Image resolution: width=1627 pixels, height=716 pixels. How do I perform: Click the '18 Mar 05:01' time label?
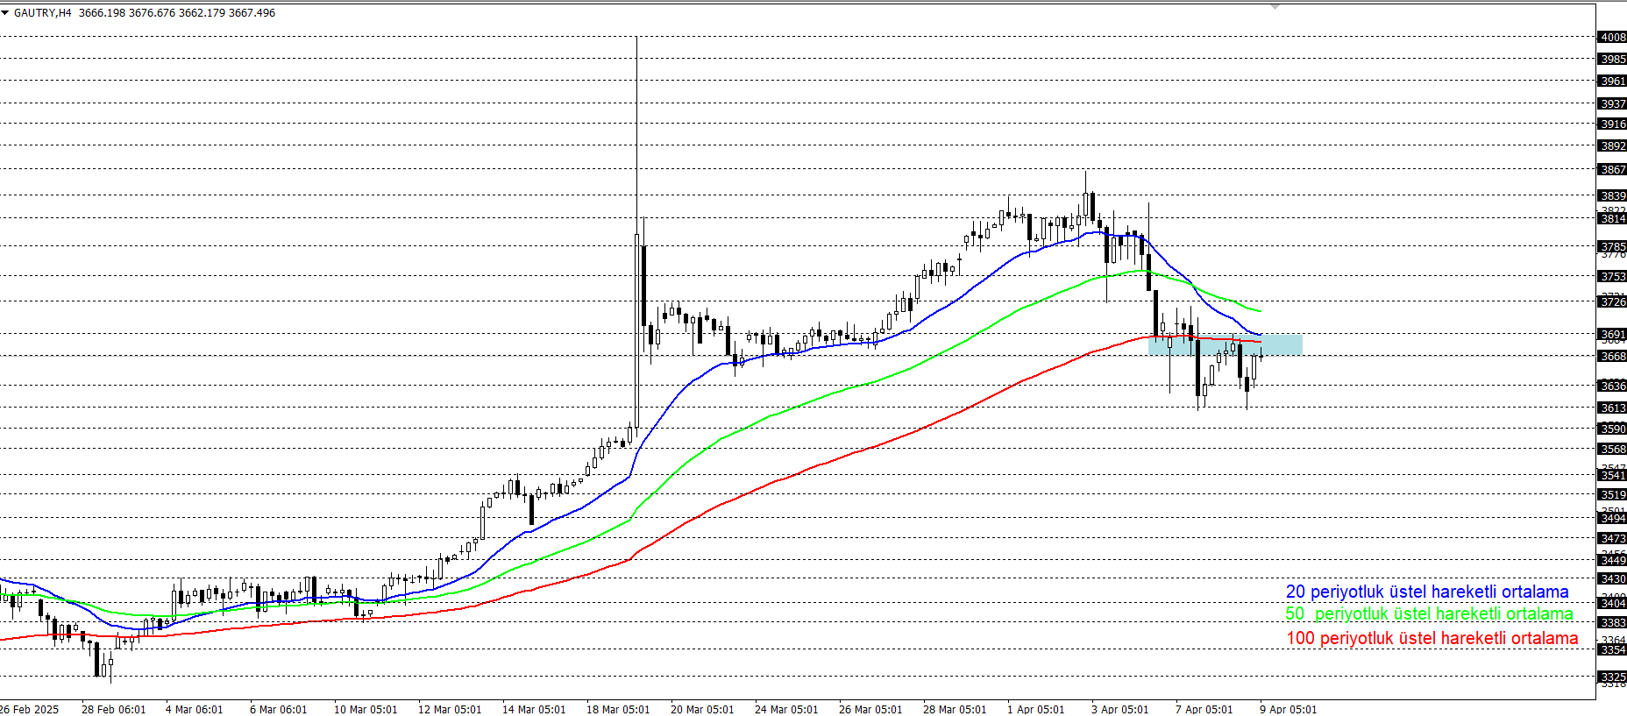tap(618, 709)
